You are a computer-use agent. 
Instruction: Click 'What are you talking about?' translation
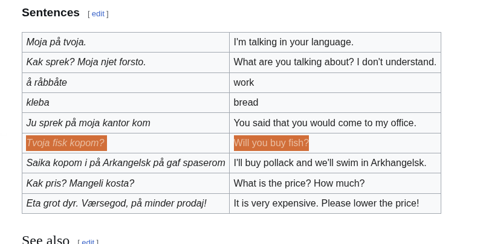[x=334, y=62]
